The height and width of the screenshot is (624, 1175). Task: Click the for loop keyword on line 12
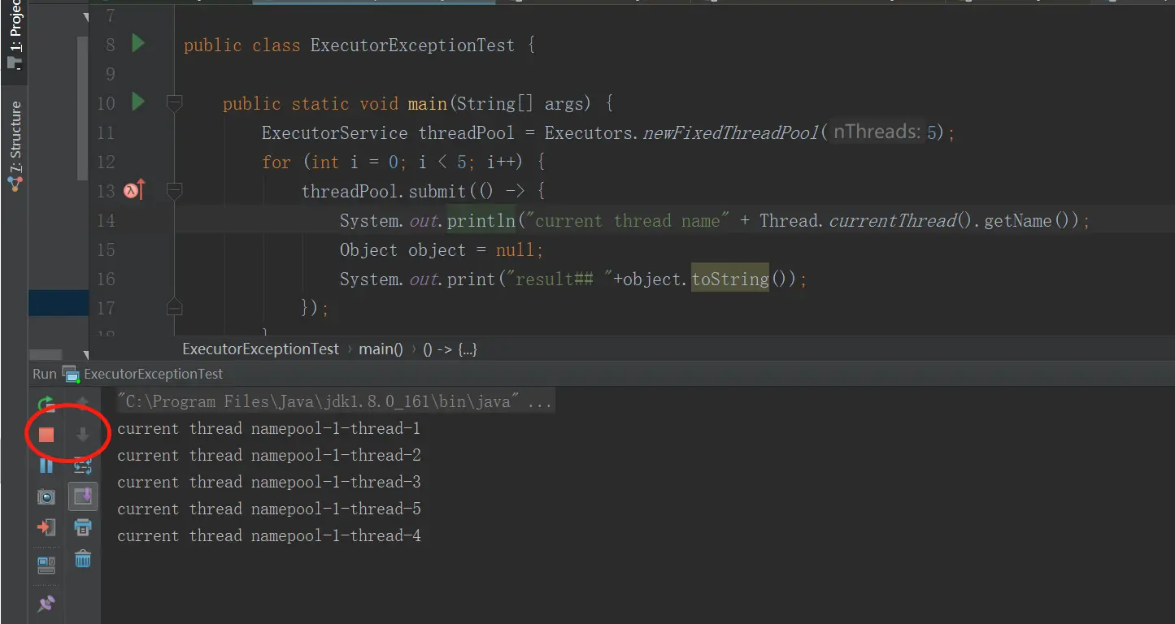tap(276, 162)
